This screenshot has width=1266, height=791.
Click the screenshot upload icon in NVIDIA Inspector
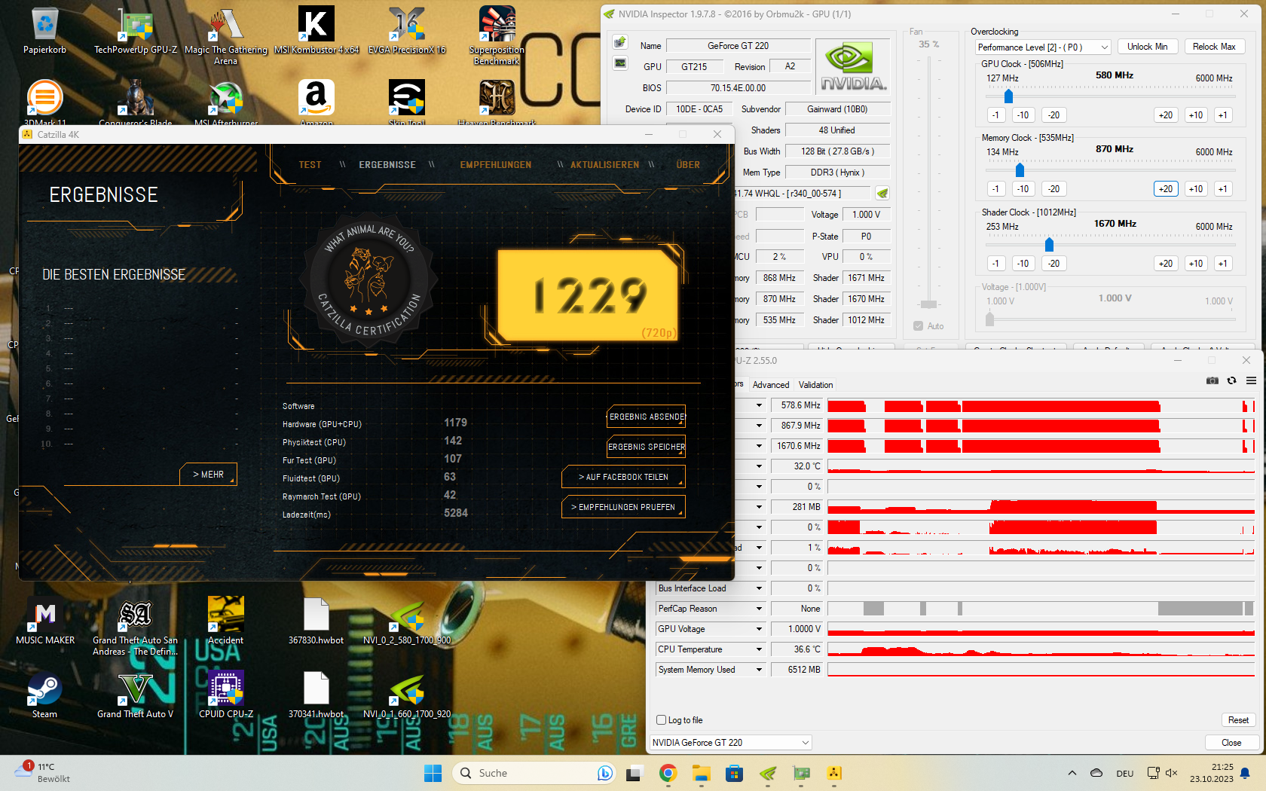[x=620, y=42]
